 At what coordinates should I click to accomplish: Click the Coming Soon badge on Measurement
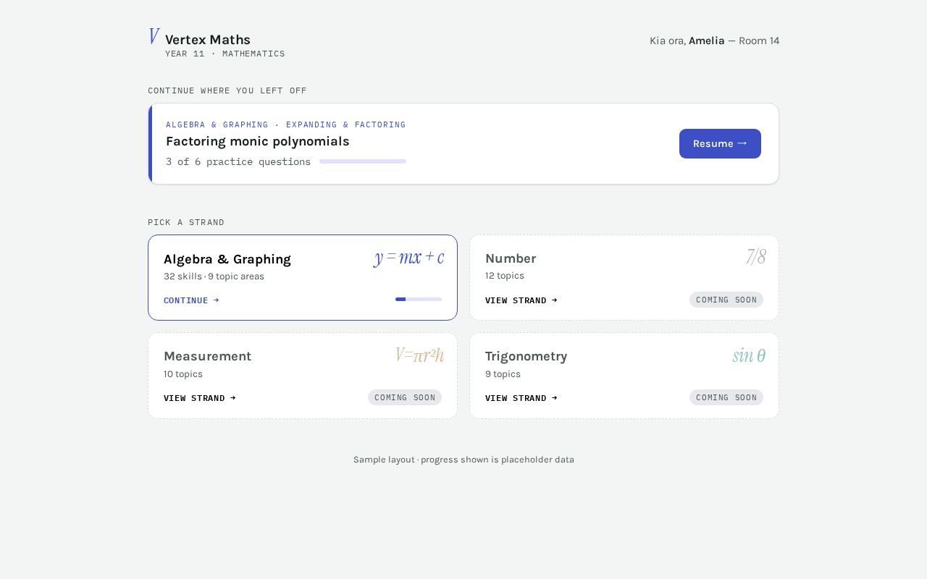tap(405, 397)
